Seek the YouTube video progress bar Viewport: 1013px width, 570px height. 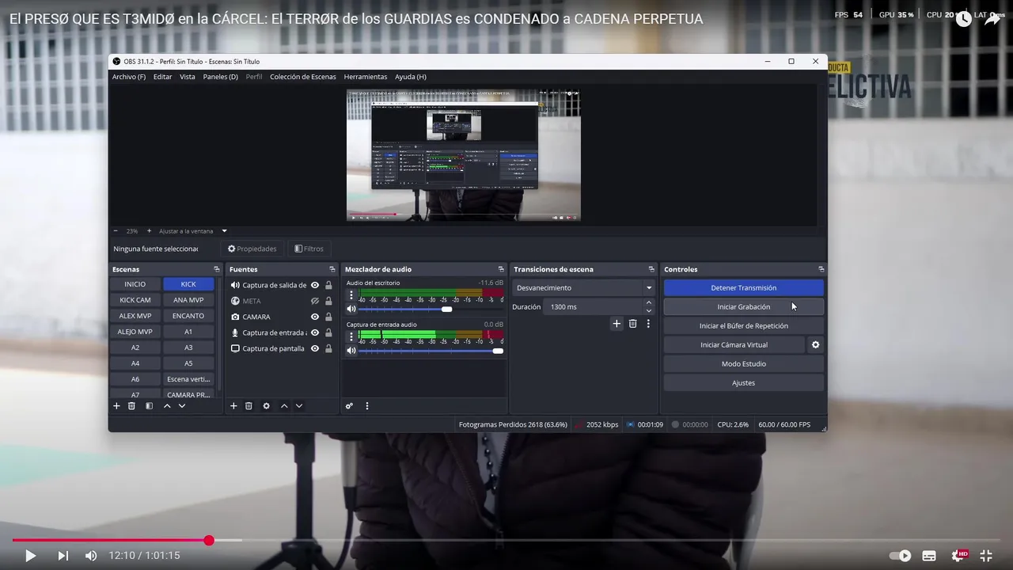coord(506,541)
